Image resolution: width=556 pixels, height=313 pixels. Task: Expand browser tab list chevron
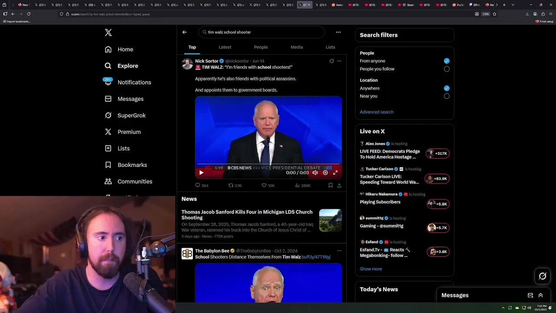click(513, 5)
